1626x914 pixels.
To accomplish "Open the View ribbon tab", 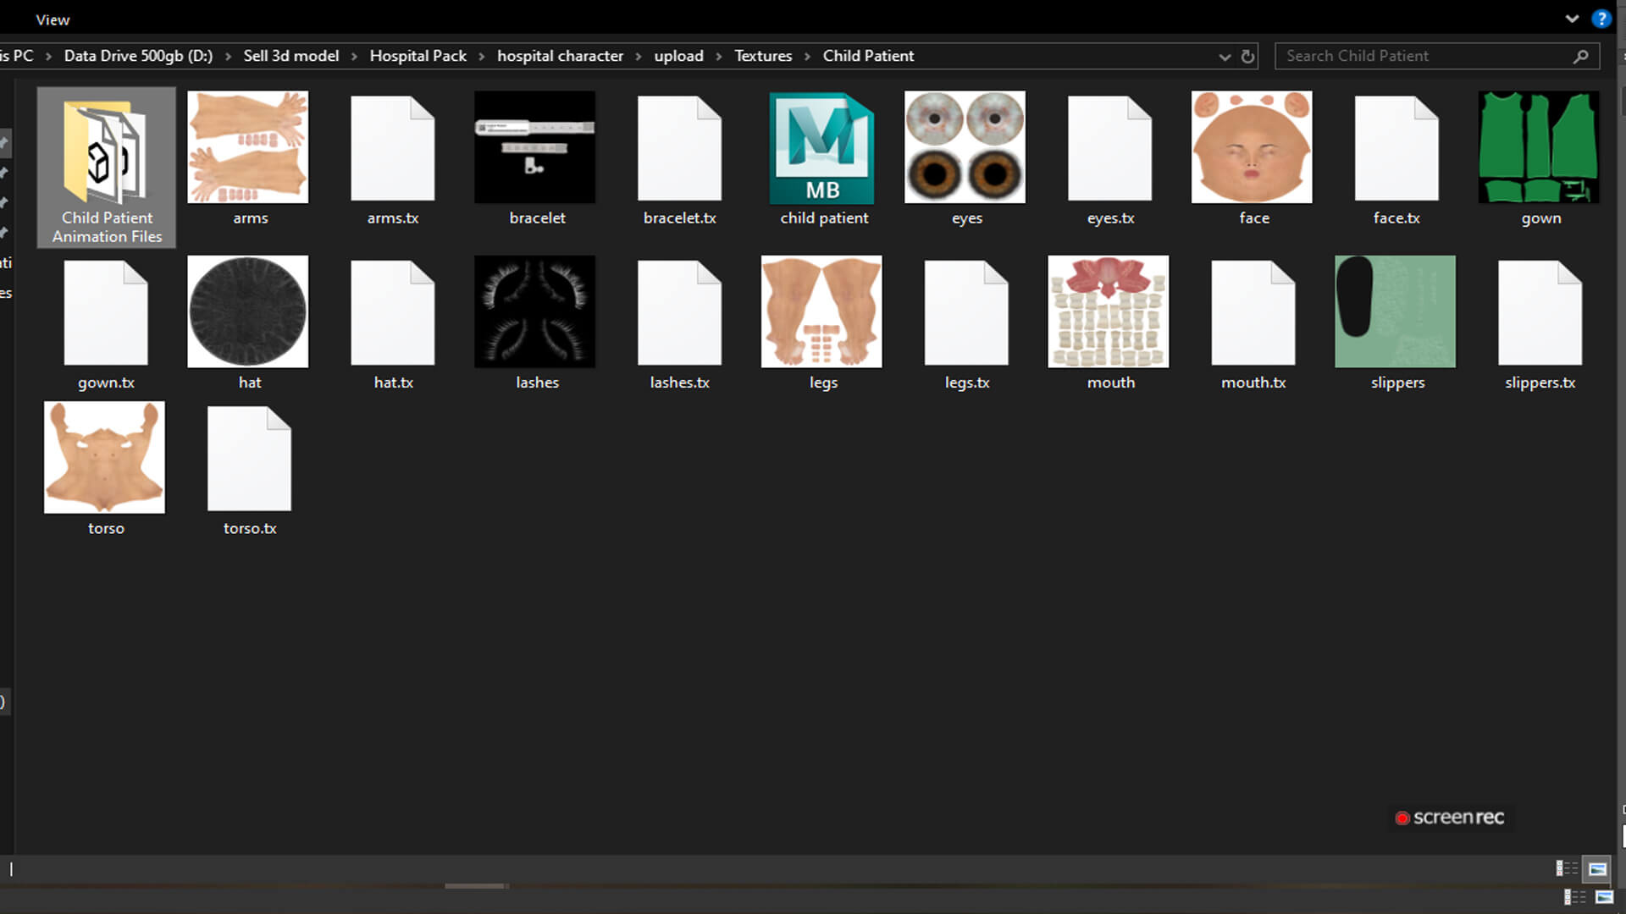I will [x=53, y=19].
